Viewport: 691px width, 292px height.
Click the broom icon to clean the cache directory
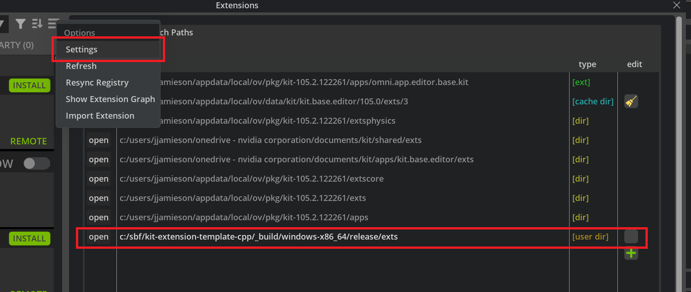631,101
